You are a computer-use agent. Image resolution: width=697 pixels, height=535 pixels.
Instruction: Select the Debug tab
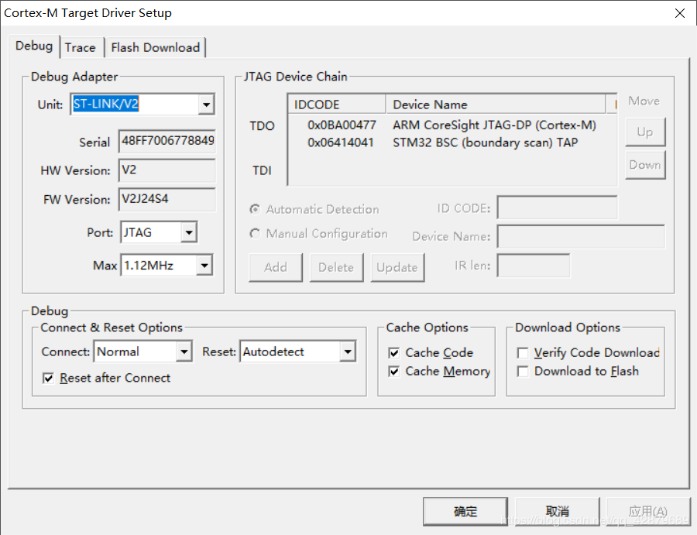(x=34, y=46)
